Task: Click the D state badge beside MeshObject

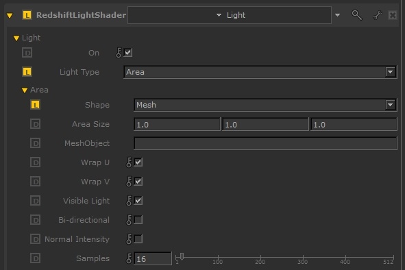Action: pos(36,143)
